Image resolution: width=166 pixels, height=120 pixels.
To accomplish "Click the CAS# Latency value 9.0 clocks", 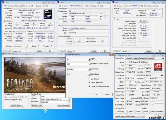I will (x=143, y=26).
